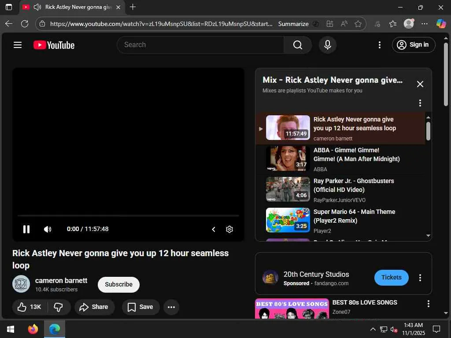This screenshot has height=338, width=451.
Task: Focus the YouTube Search field
Action: tap(200, 45)
